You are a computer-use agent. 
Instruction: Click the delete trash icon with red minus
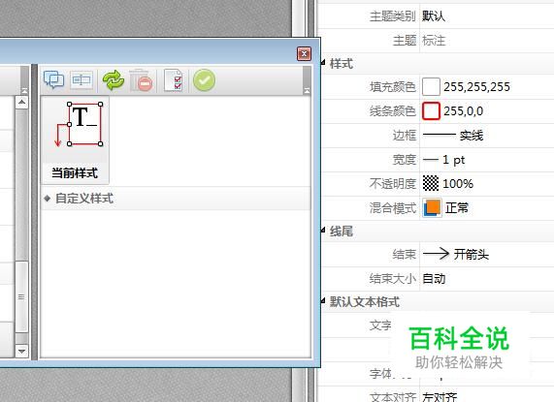pos(141,80)
